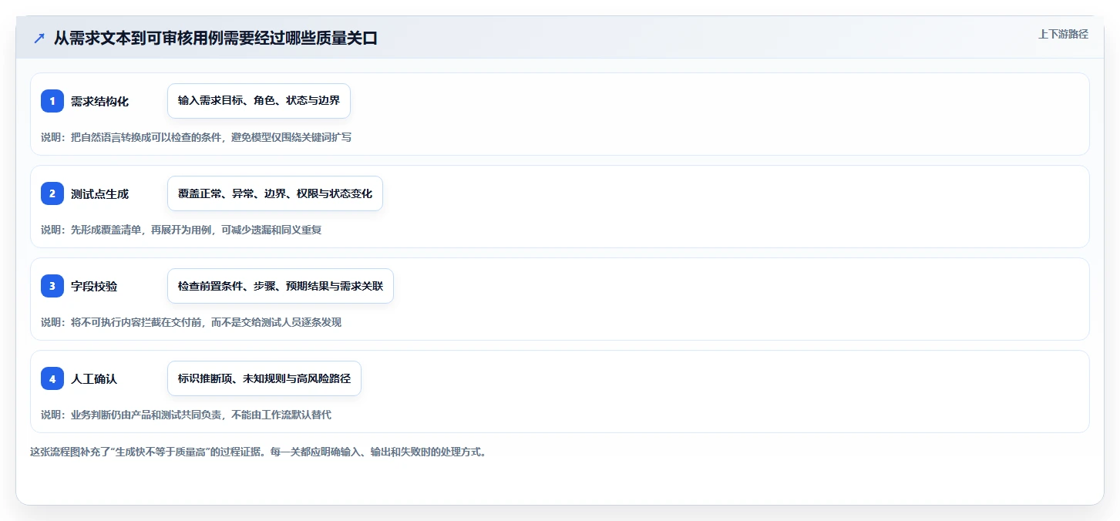Image resolution: width=1120 pixels, height=521 pixels.
Task: Click the note starting 说明：先形成覆盖清单
Action: pos(181,230)
